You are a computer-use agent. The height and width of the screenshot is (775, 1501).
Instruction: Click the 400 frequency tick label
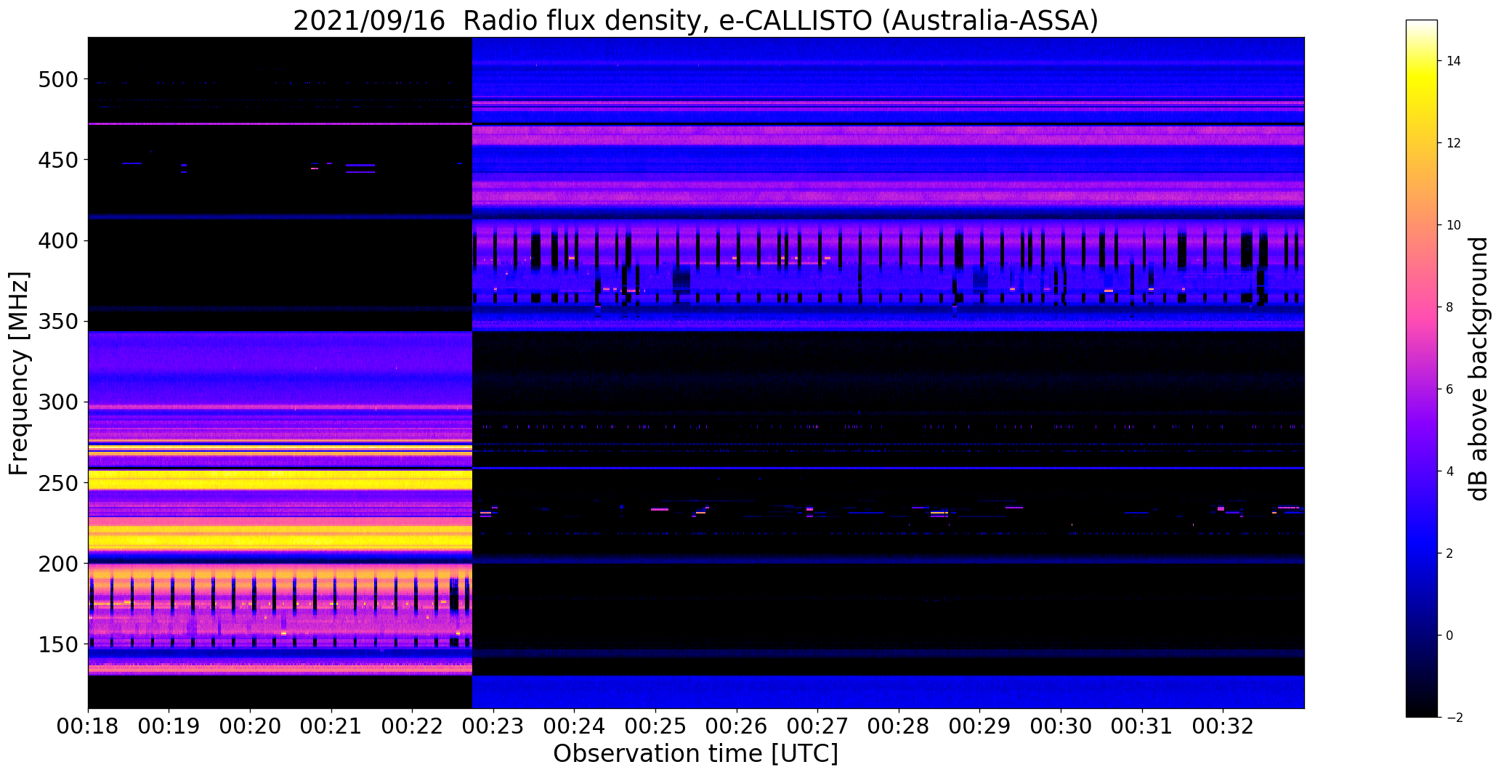click(x=57, y=240)
